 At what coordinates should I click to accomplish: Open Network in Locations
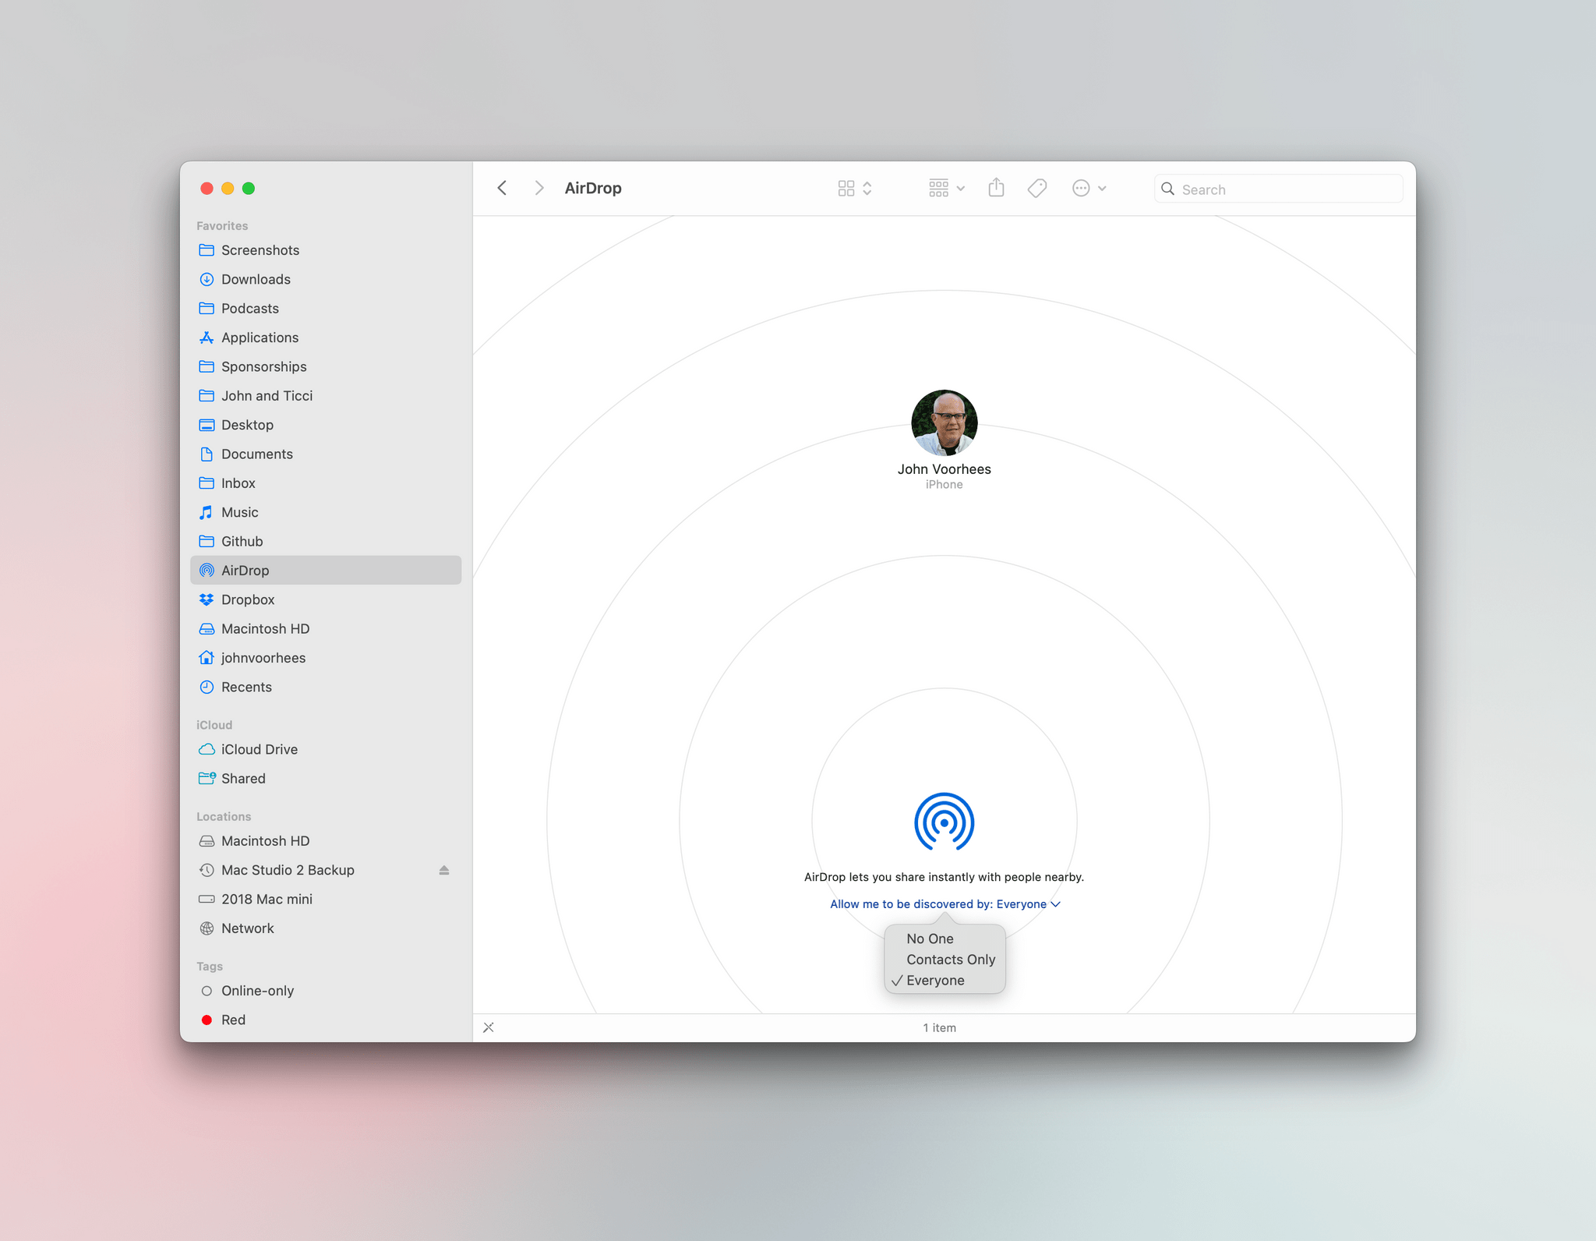coord(326,928)
